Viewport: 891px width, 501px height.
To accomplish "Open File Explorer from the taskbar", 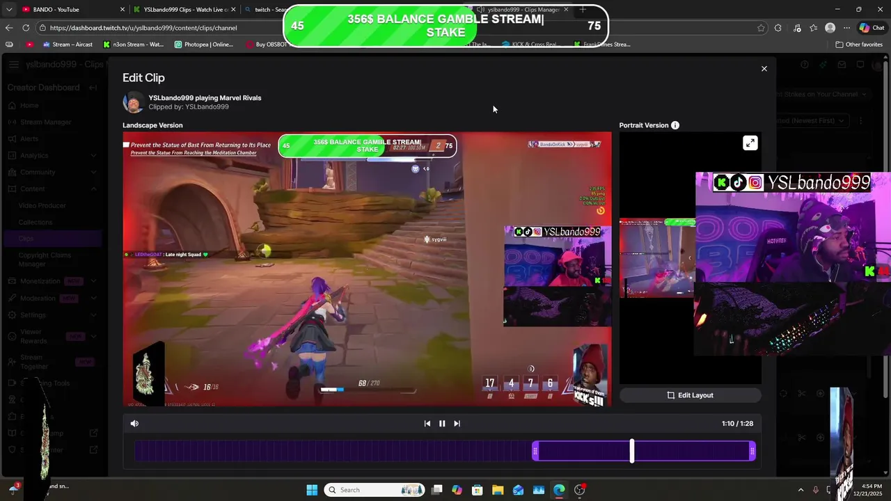I will tap(498, 490).
